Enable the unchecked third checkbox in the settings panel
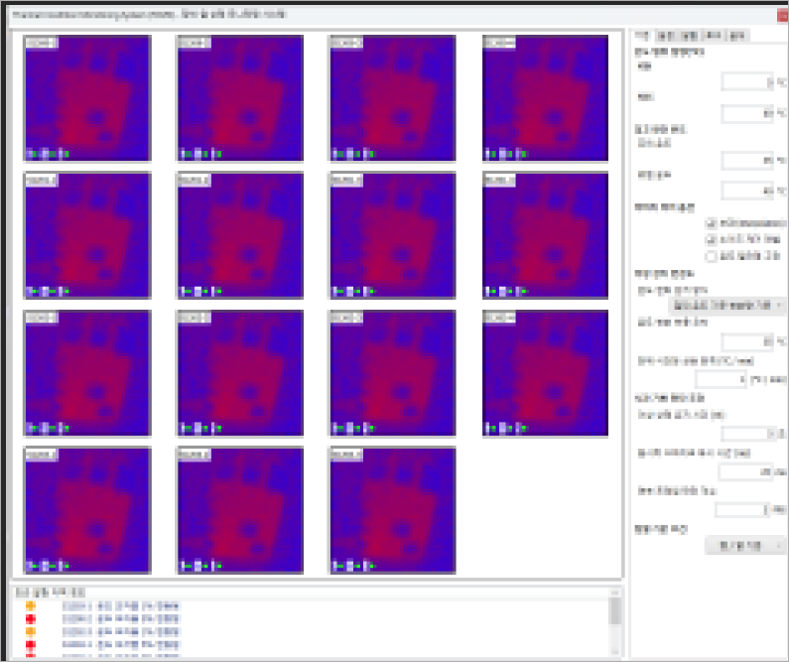This screenshot has width=789, height=662. [x=710, y=255]
